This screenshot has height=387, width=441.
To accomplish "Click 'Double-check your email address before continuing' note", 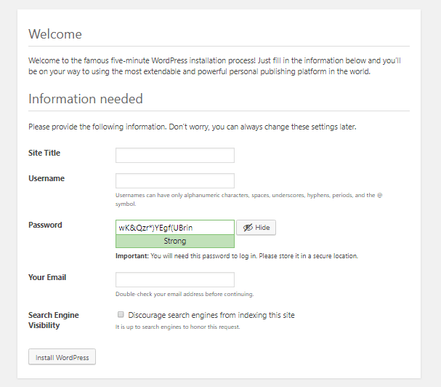I will click(185, 294).
